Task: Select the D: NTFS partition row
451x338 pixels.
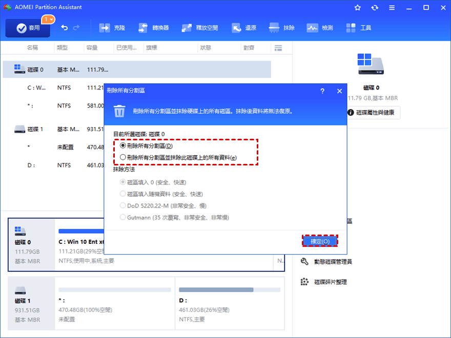Action: (x=53, y=165)
